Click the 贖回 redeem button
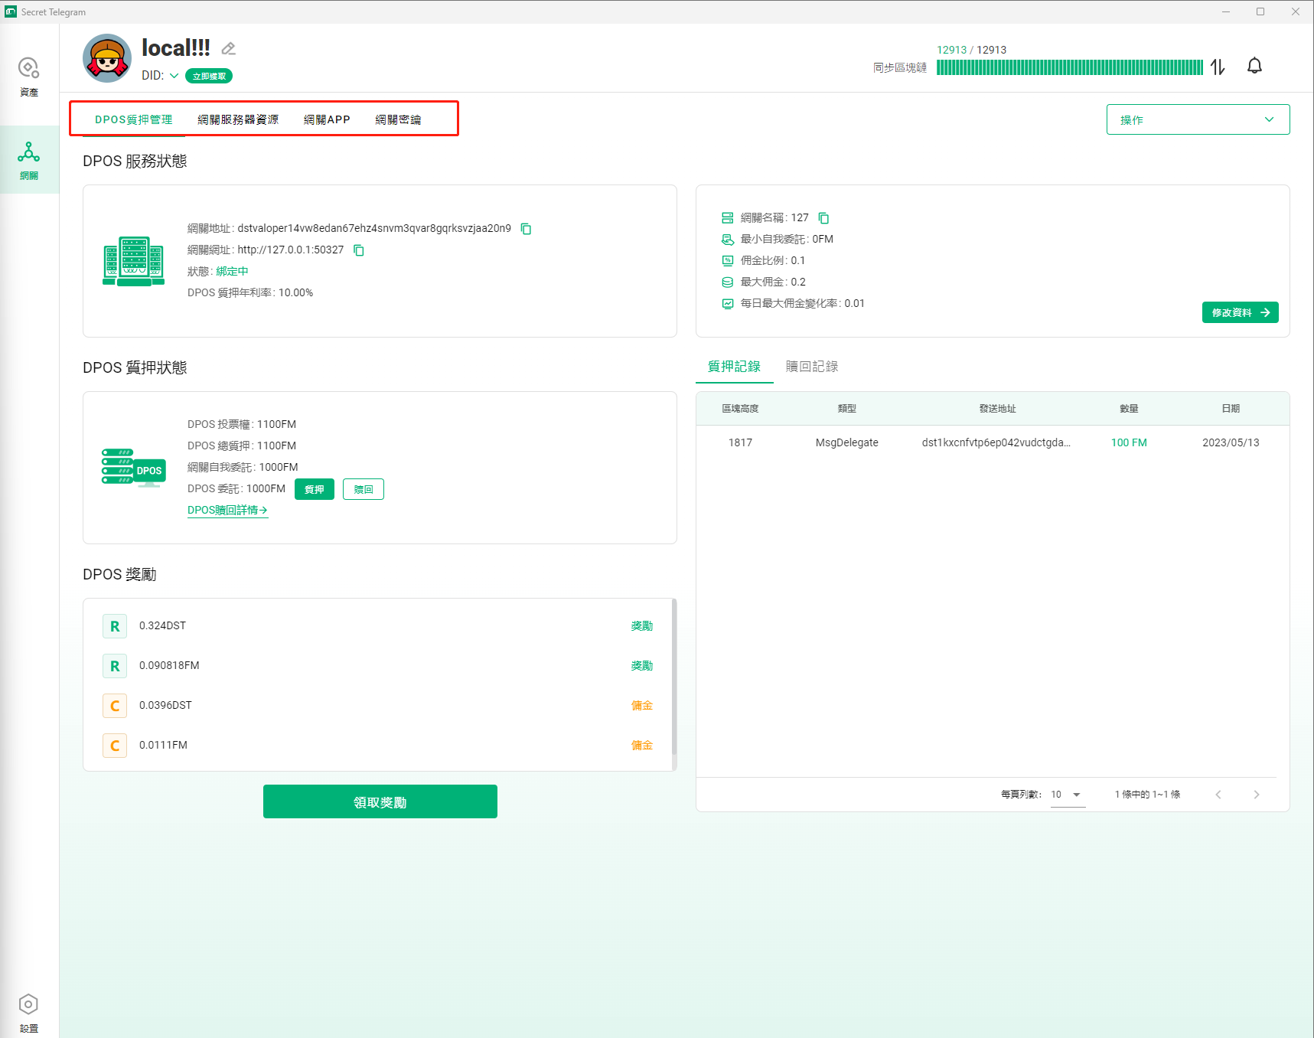Image resolution: width=1314 pixels, height=1038 pixels. [364, 489]
